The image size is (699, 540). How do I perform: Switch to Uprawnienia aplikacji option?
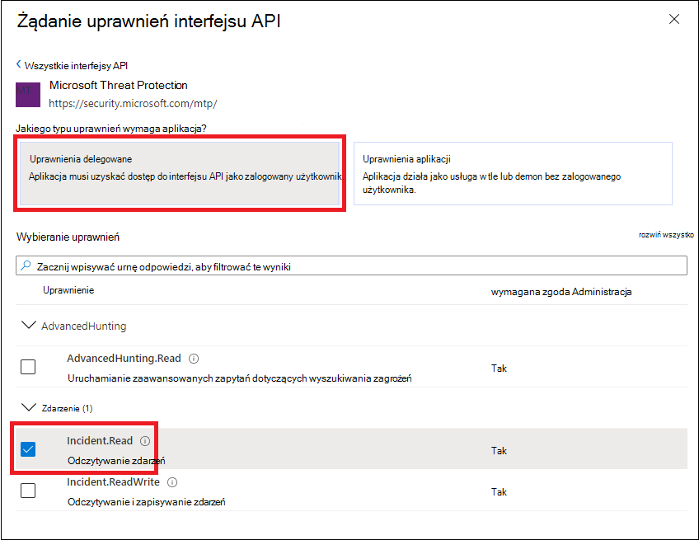pyautogui.click(x=512, y=173)
